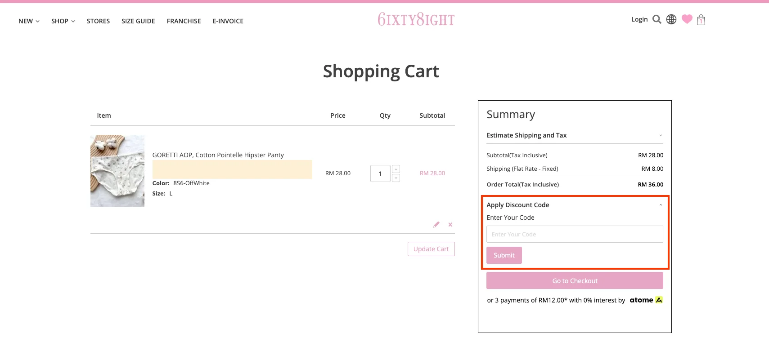Open the FRANCHISE menu item
The height and width of the screenshot is (351, 769).
pyautogui.click(x=184, y=21)
